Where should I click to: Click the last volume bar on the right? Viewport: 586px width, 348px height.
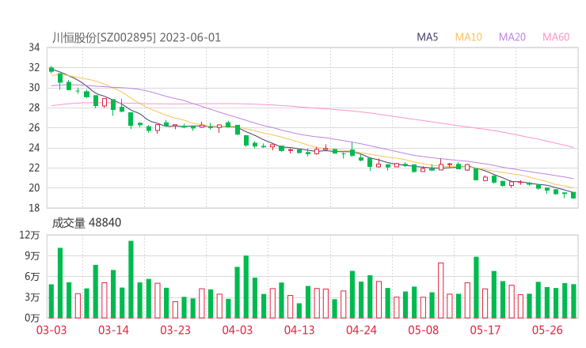click(573, 301)
